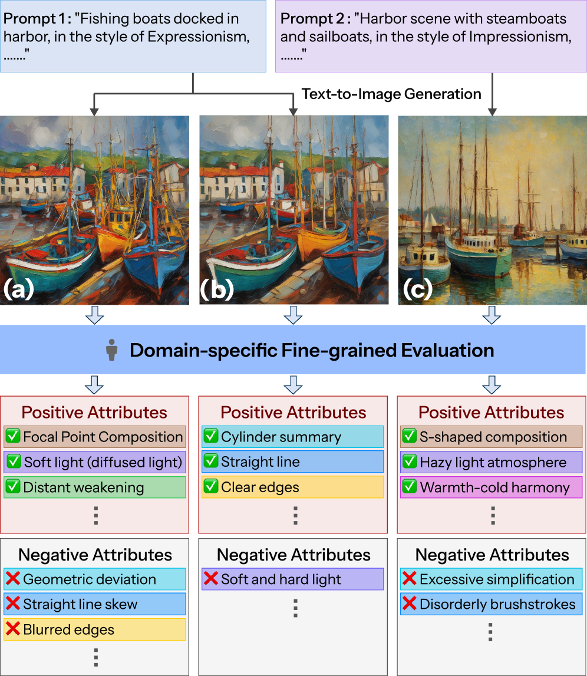This screenshot has height=676, width=587.
Task: Click the Clear edges label
Action: pos(260,487)
